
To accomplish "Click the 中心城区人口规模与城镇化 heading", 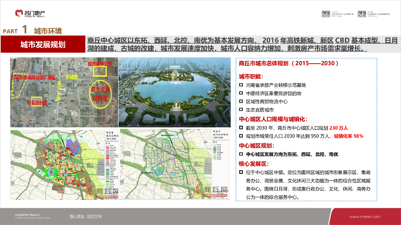I will 273,119.
